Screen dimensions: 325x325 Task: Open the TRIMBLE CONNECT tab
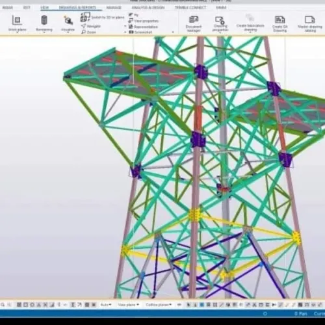point(190,8)
